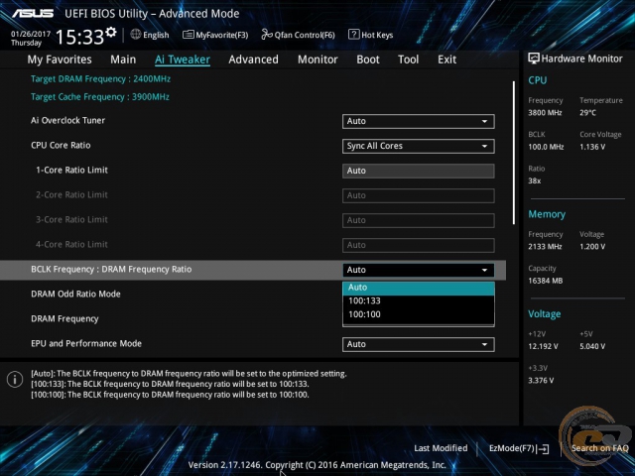Choose the 100:100 ratio option
The width and height of the screenshot is (635, 476).
(x=419, y=314)
